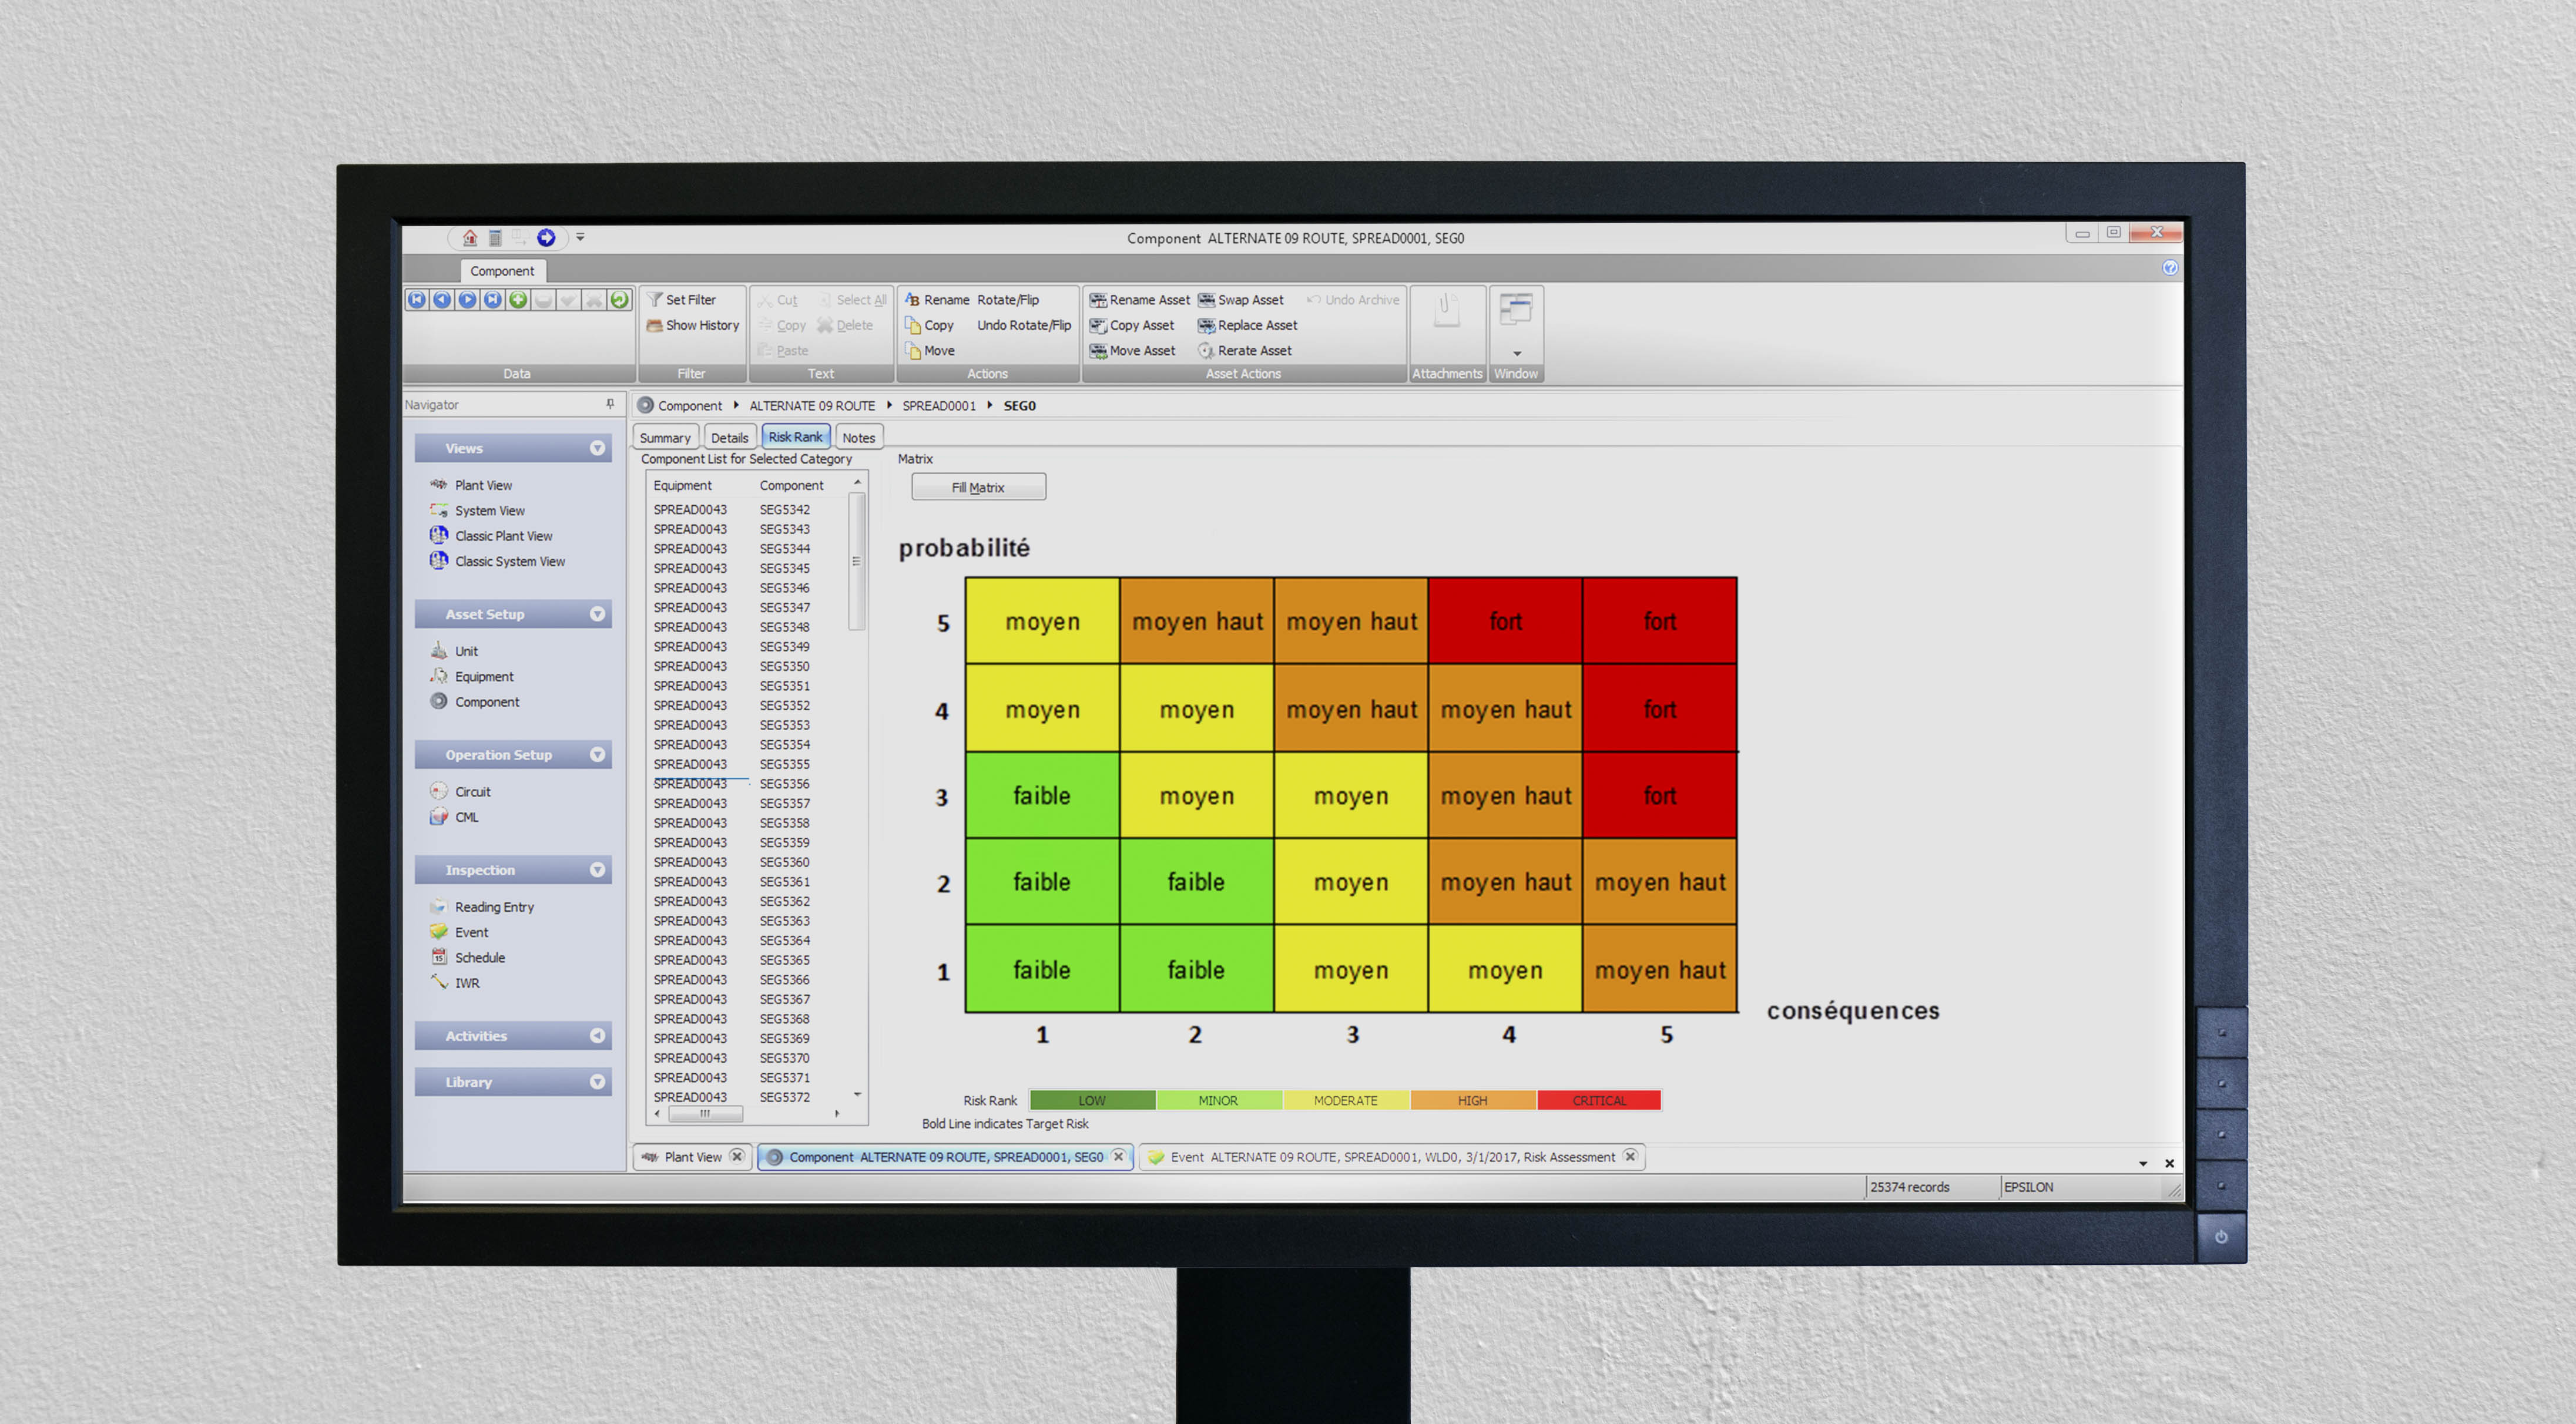Select the CRITICAL risk rank swatch
The width and height of the screenshot is (2576, 1424).
(1598, 1100)
